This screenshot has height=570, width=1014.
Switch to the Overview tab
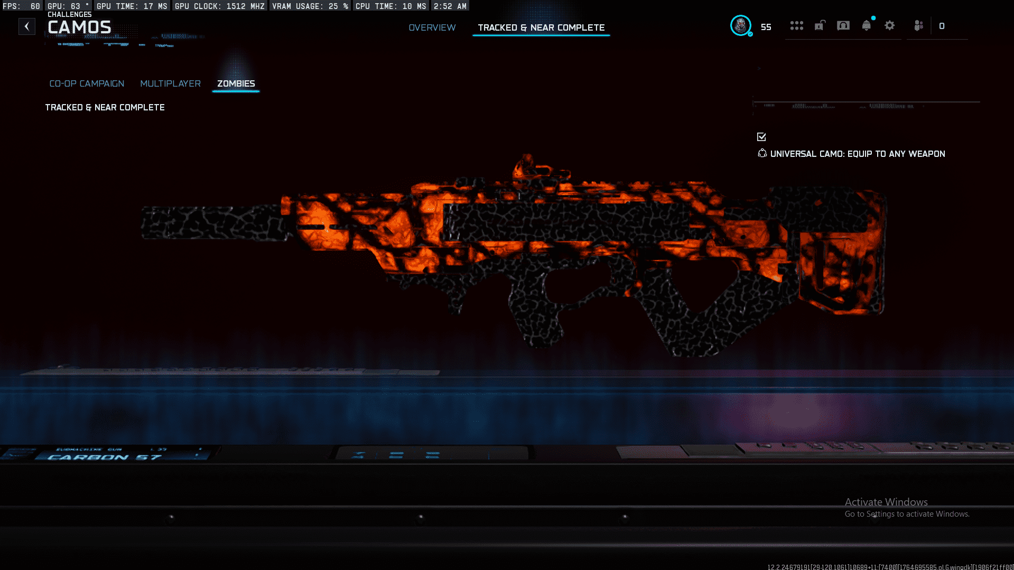[432, 27]
